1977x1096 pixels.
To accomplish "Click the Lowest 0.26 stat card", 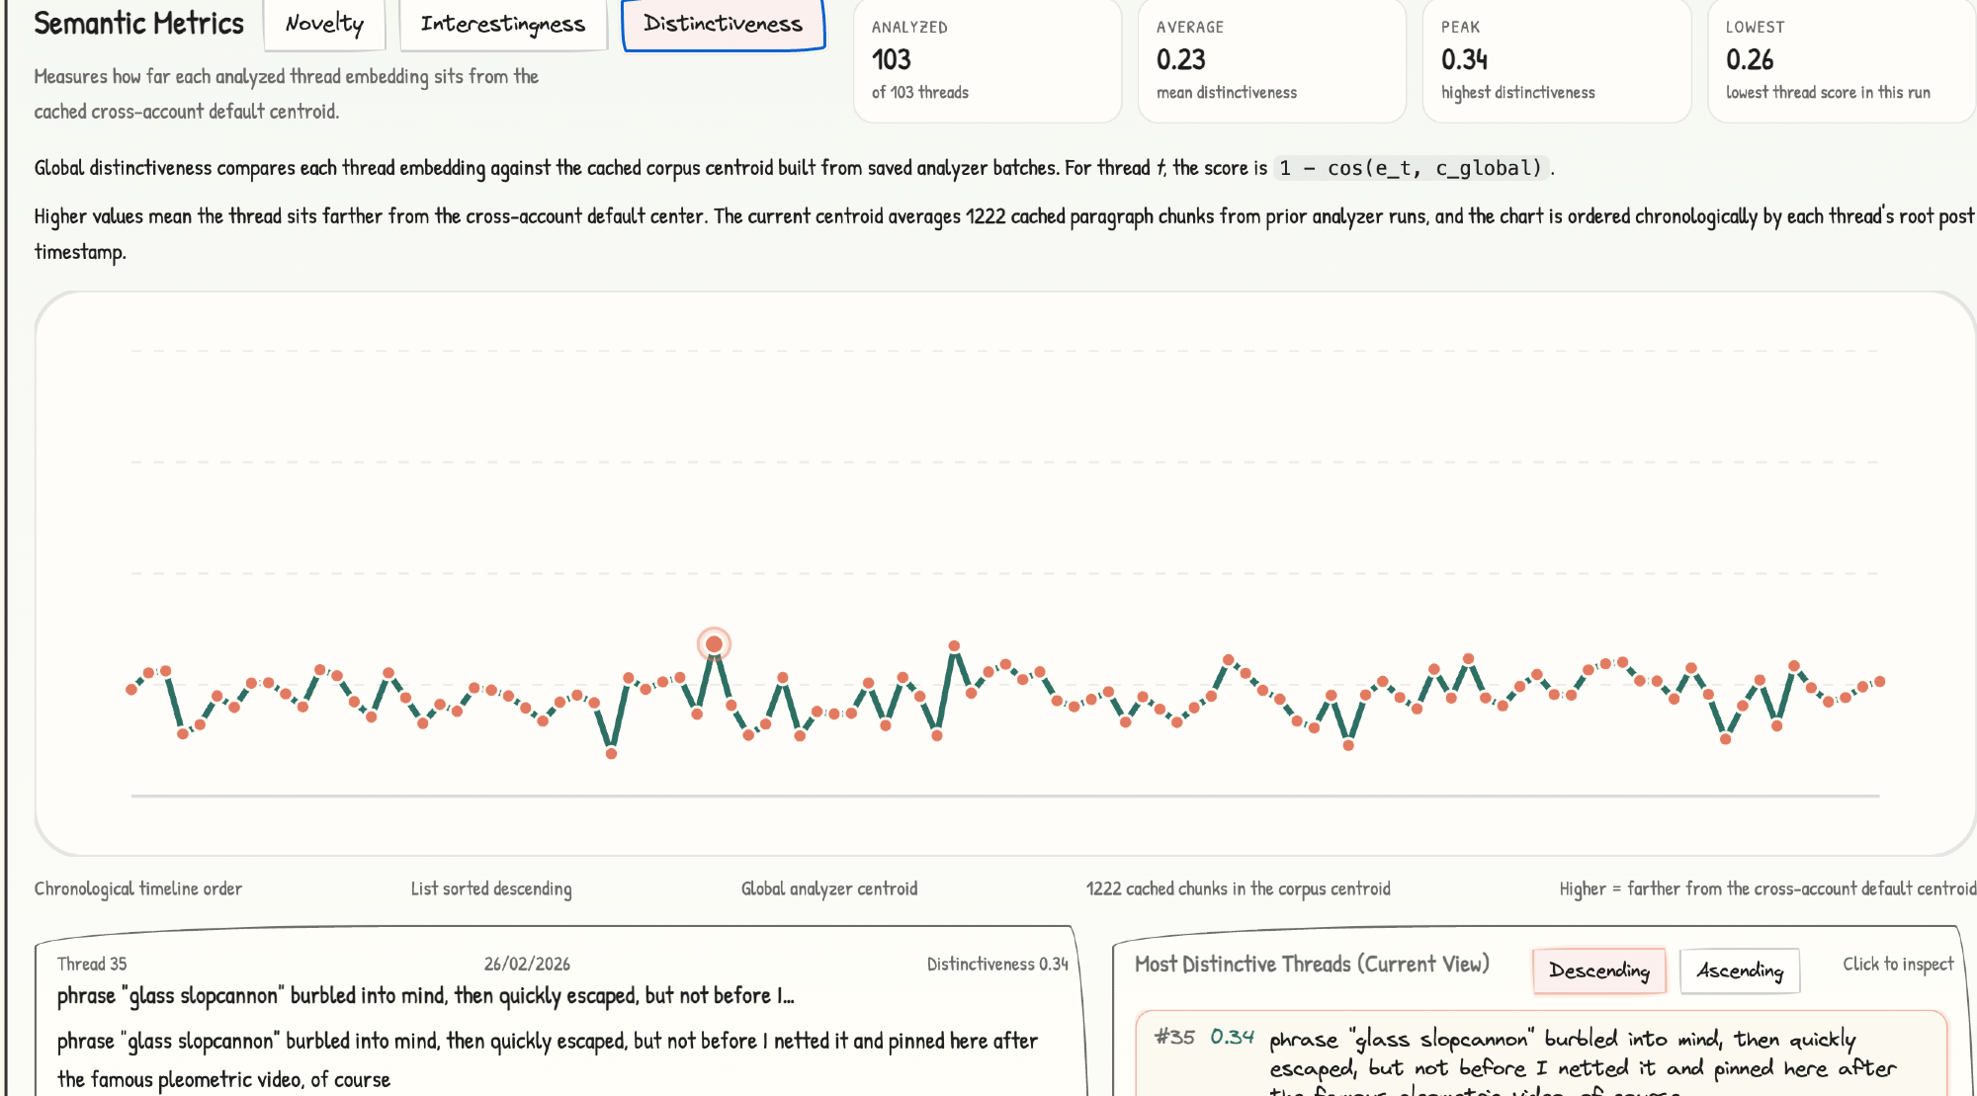I will [1841, 61].
